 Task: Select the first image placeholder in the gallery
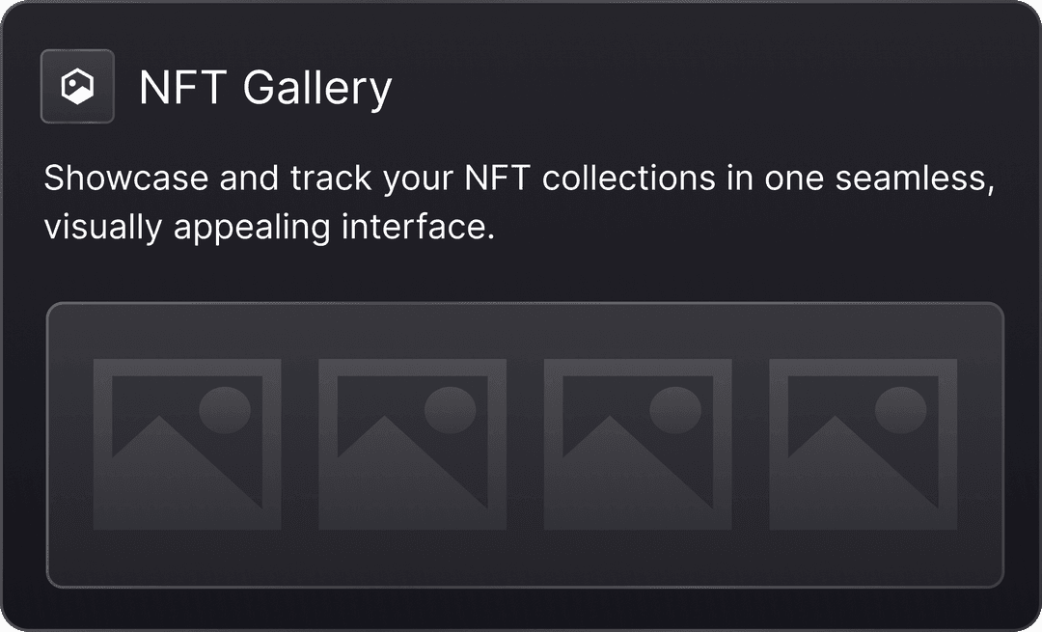tap(187, 445)
